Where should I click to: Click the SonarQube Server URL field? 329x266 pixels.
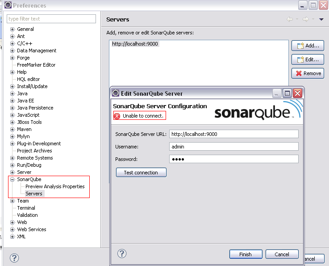(x=234, y=134)
